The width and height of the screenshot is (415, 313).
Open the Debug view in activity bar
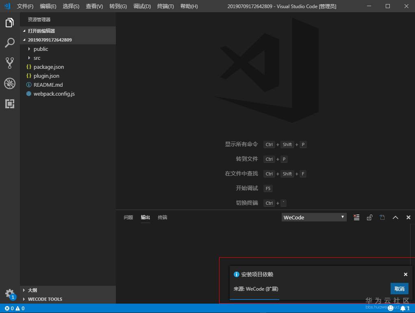[x=10, y=83]
